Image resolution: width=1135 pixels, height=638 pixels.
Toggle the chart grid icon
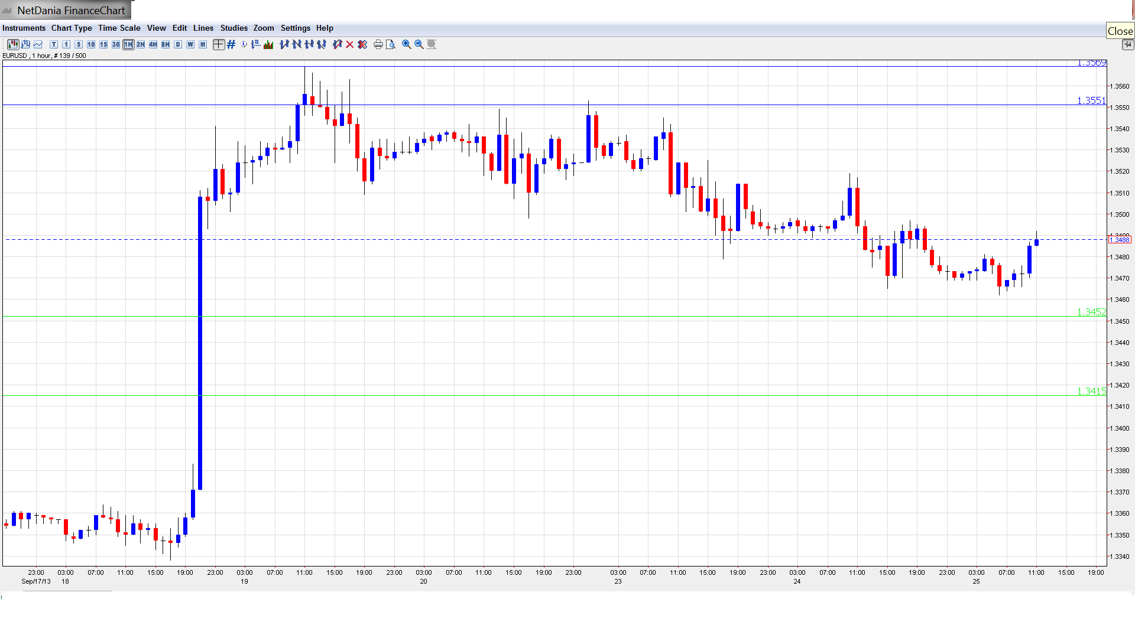[231, 44]
